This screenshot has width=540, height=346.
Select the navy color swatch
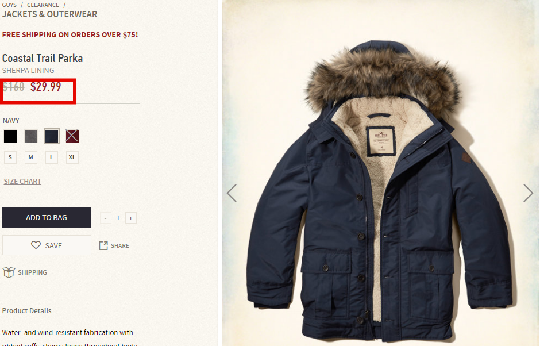tap(52, 136)
